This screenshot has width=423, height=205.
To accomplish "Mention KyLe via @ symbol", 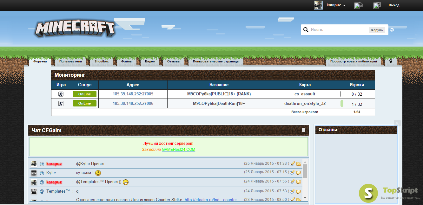I will [42, 173].
